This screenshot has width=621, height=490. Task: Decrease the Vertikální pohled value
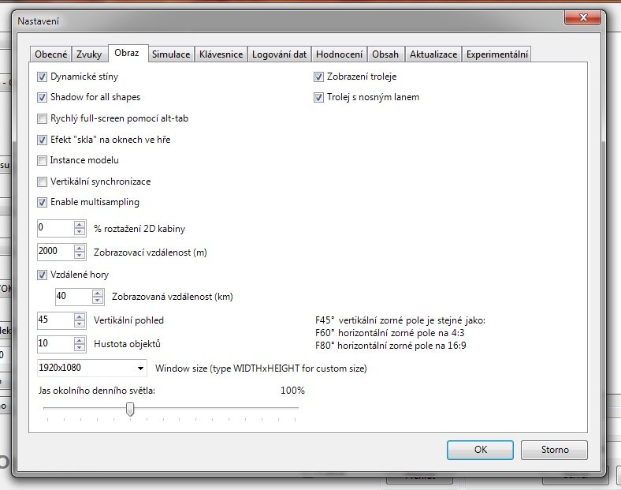pos(79,324)
